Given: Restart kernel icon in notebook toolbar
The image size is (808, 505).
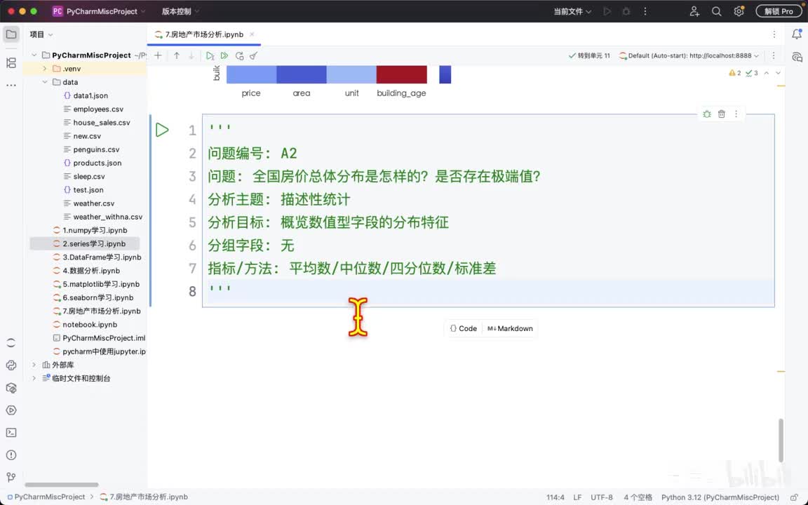Looking at the screenshot, I should (x=239, y=55).
